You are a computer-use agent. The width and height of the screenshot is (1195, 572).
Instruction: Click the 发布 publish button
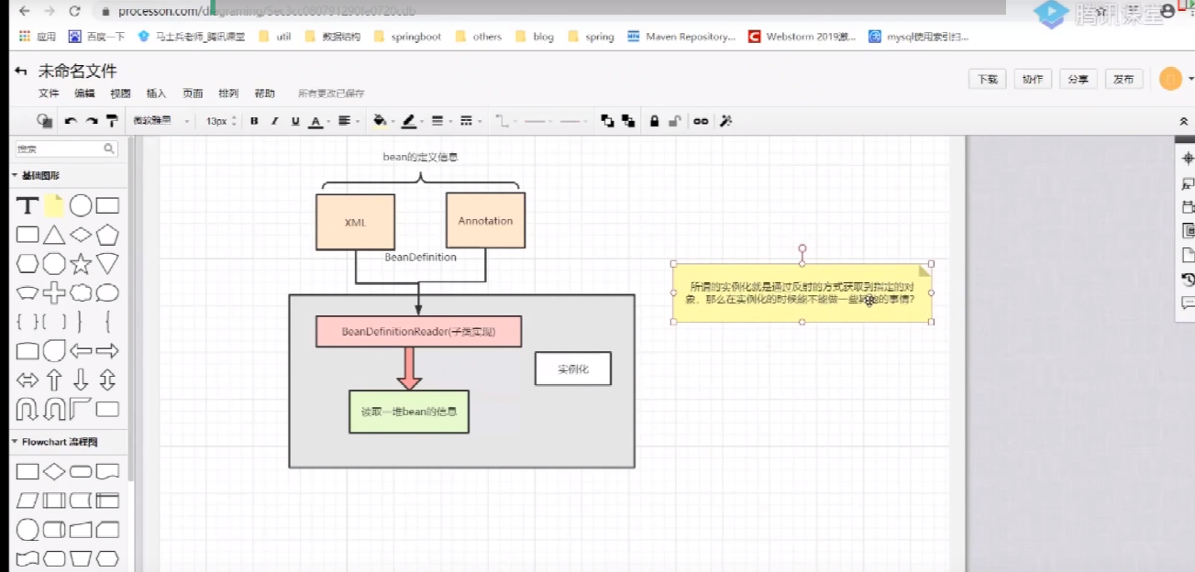click(1124, 80)
